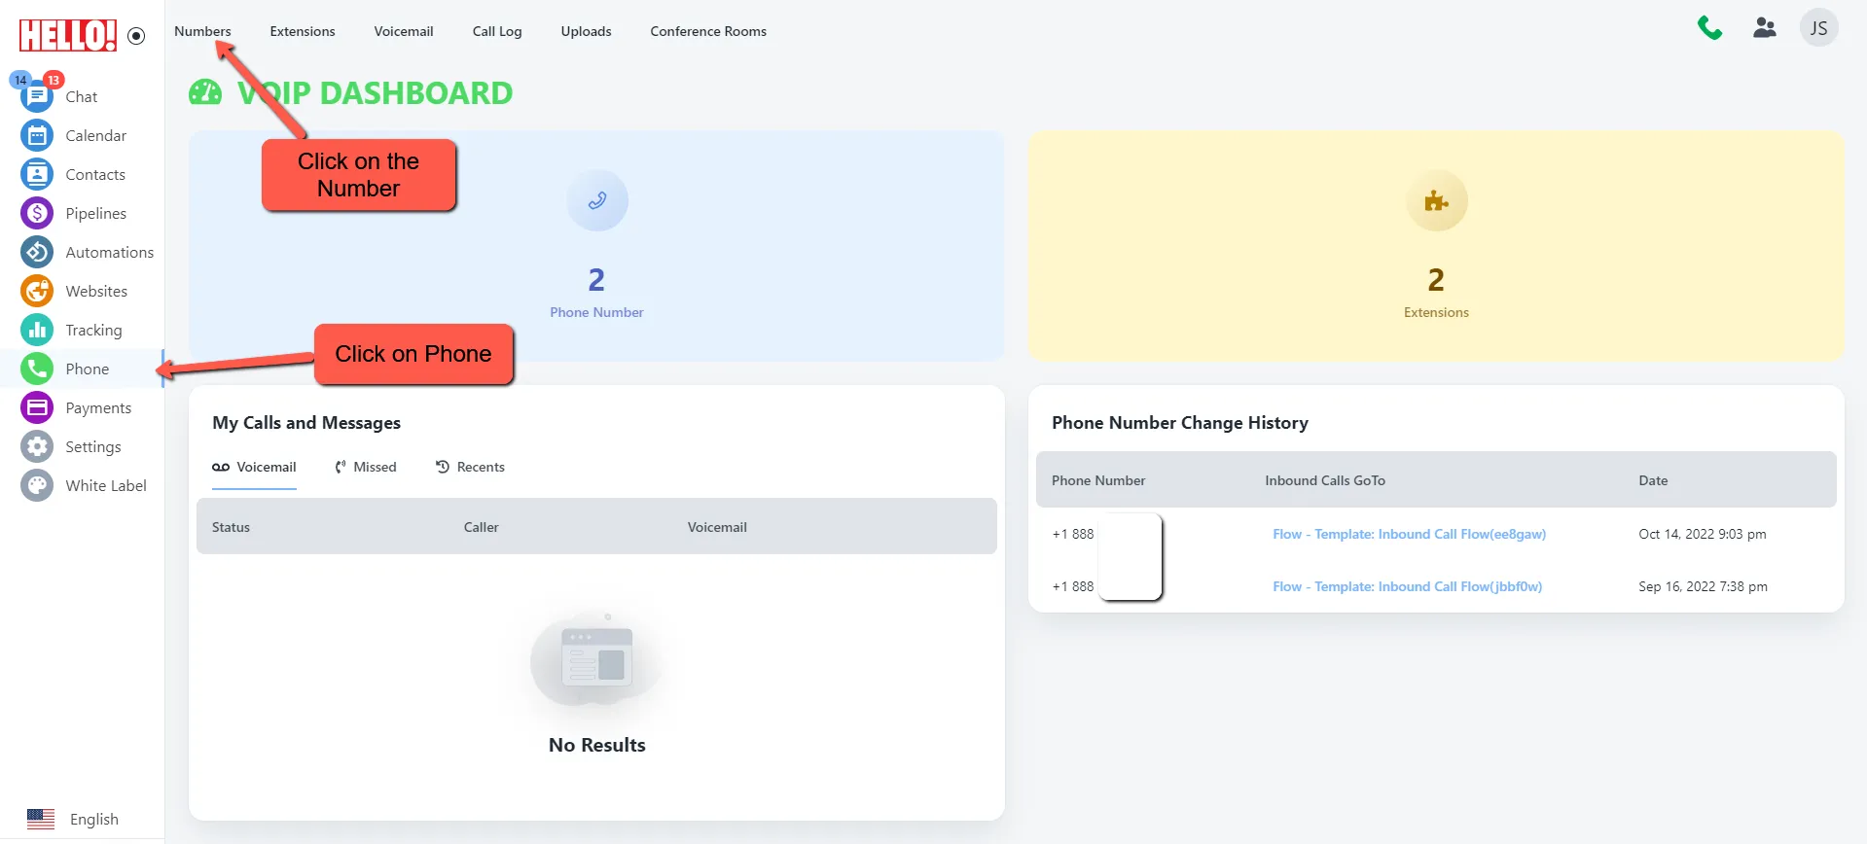This screenshot has height=844, width=1867.
Task: Select the green Phone sidebar icon
Action: 37,369
